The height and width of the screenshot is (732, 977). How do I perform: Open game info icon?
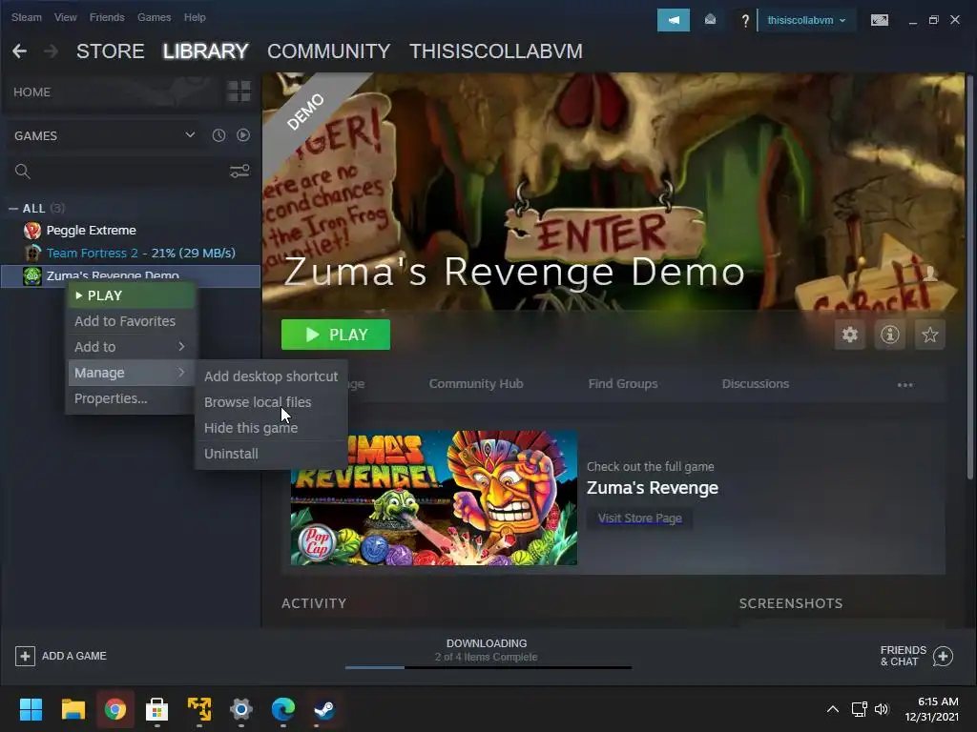pos(890,335)
